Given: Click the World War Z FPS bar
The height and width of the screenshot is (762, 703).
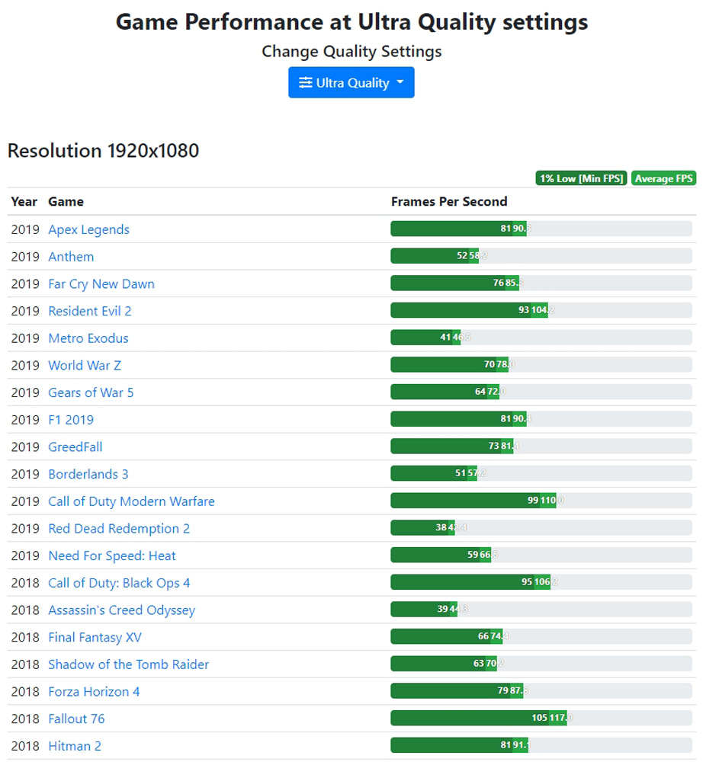Looking at the screenshot, I should (x=541, y=365).
